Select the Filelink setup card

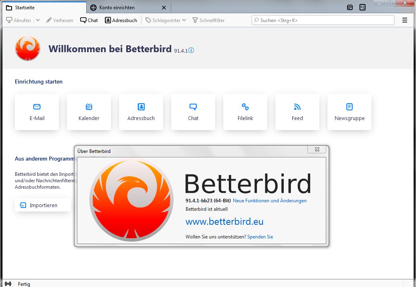pos(245,112)
